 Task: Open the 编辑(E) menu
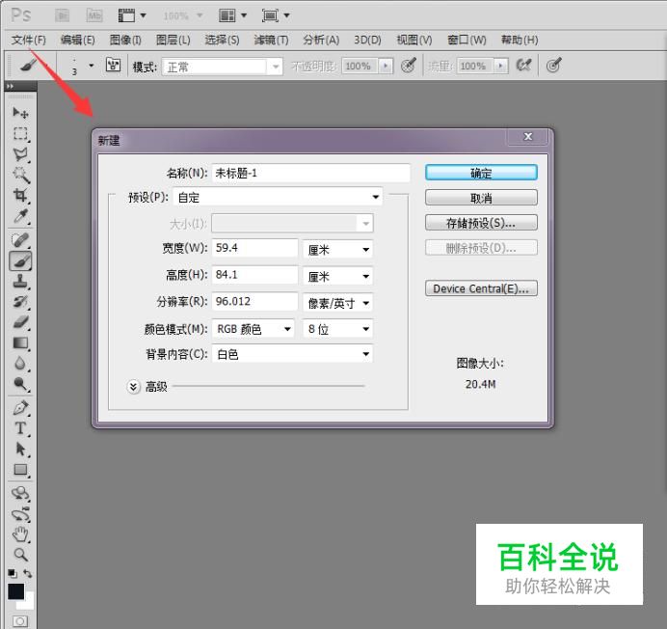click(77, 40)
